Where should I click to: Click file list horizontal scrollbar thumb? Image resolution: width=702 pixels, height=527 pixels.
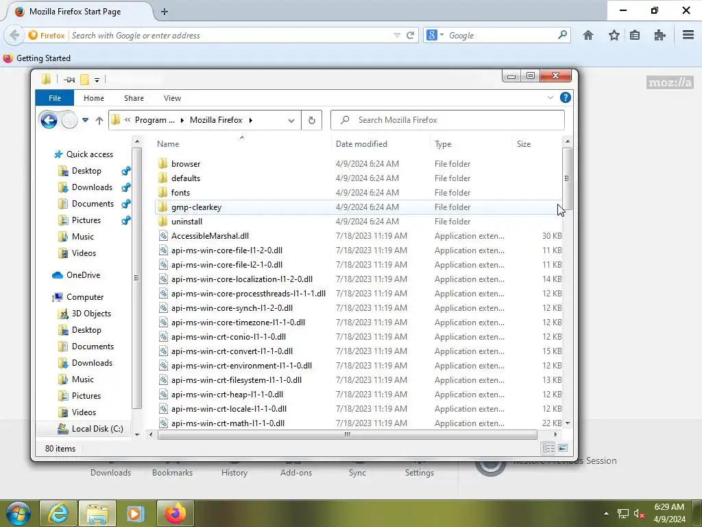click(347, 434)
